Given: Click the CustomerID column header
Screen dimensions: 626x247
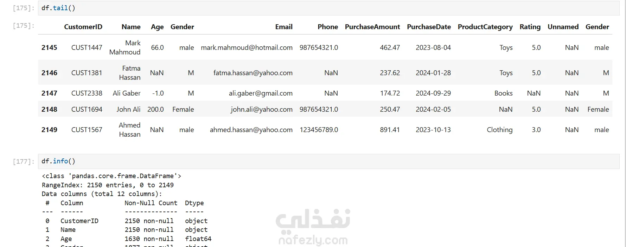Looking at the screenshot, I should pyautogui.click(x=83, y=27).
